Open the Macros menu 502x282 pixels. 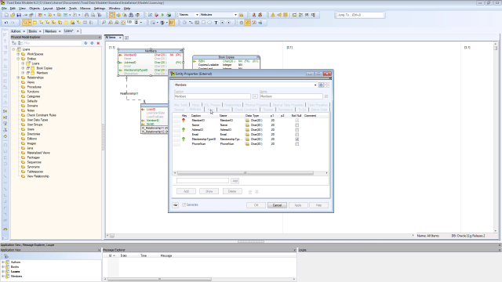pyautogui.click(x=85, y=9)
